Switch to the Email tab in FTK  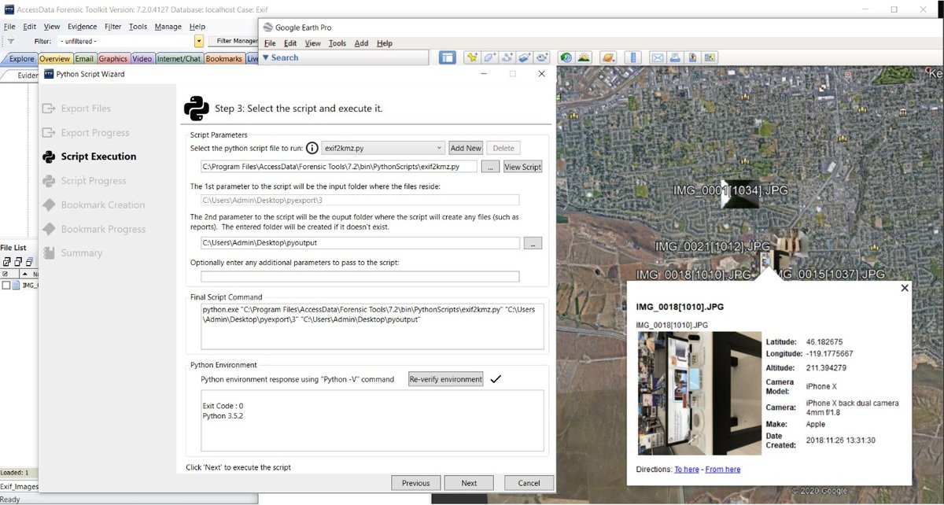84,58
